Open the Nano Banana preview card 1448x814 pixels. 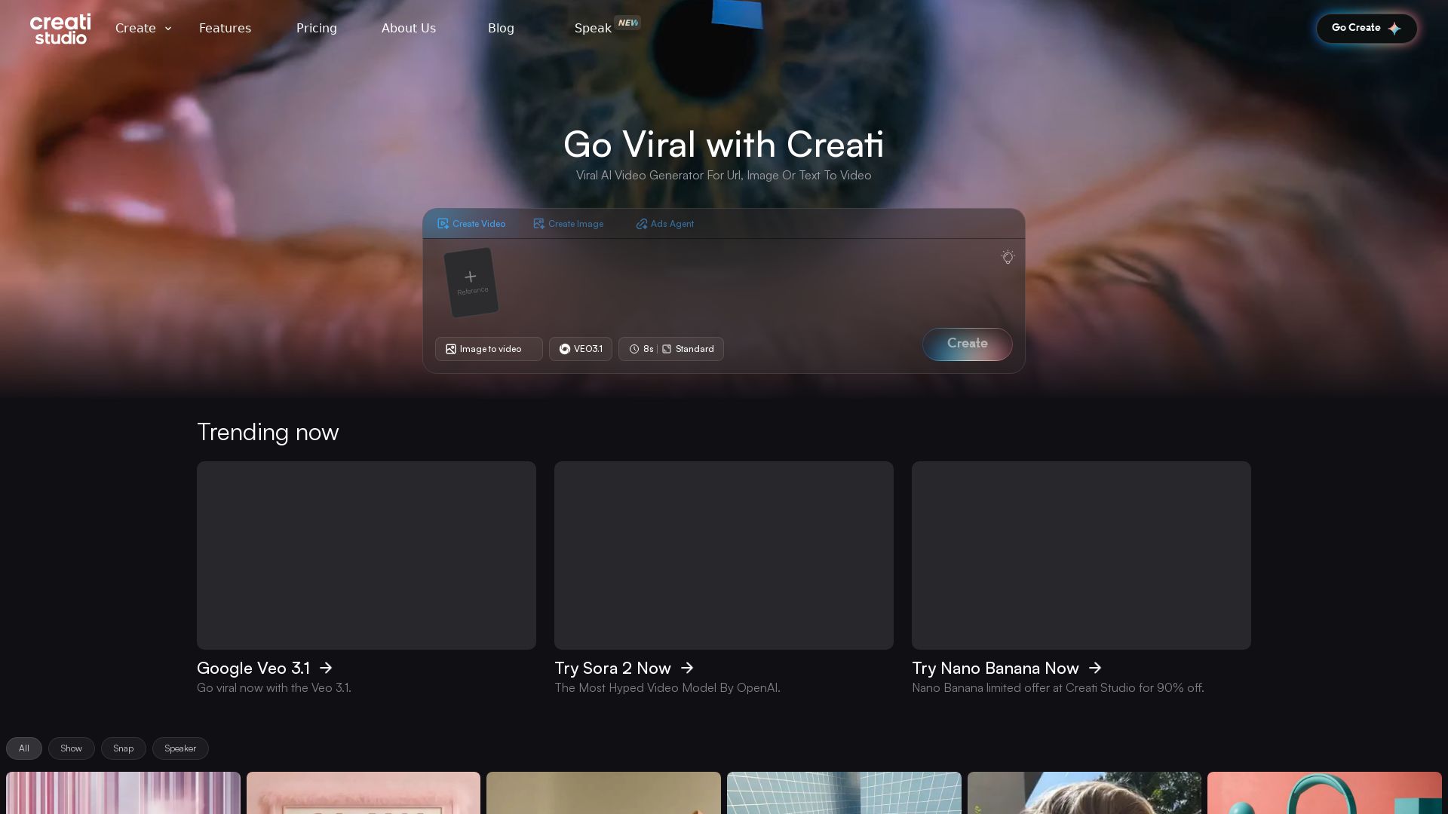(x=1081, y=555)
